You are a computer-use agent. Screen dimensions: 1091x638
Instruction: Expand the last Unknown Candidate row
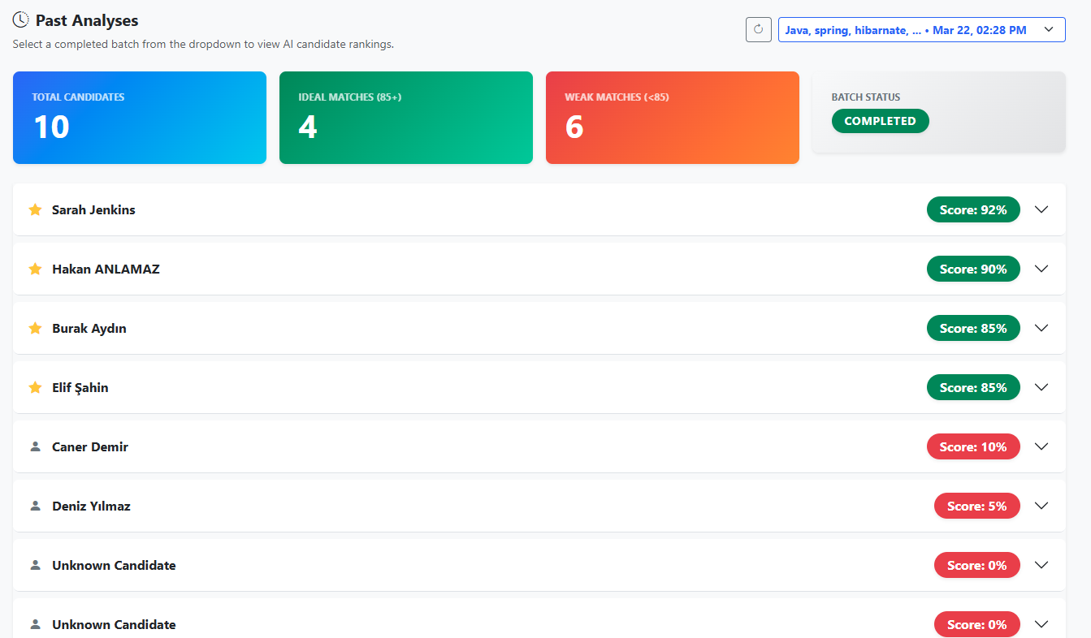1041,624
